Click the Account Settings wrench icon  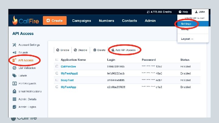tap(14, 45)
